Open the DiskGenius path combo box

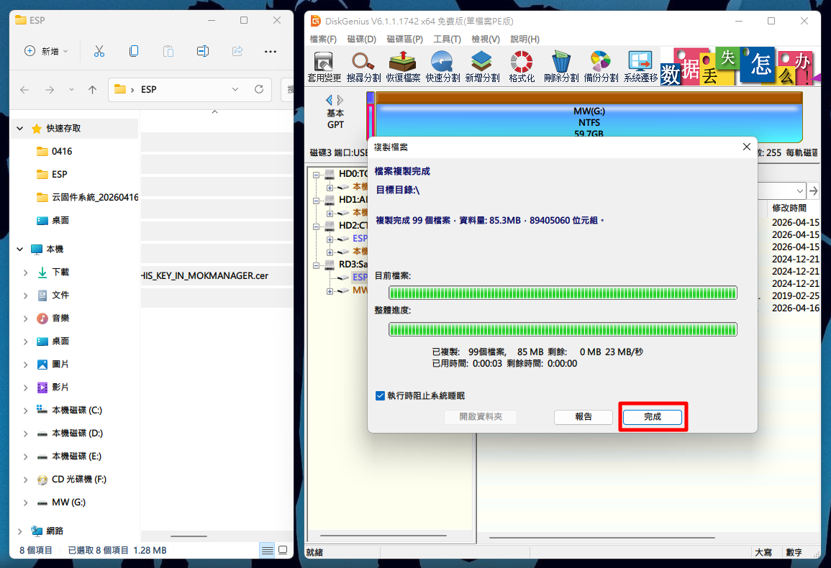pos(800,191)
